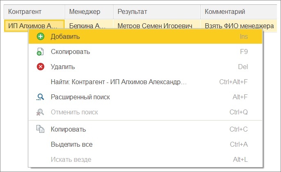
Task: Click the Контрагент column header
Action: (x=34, y=12)
